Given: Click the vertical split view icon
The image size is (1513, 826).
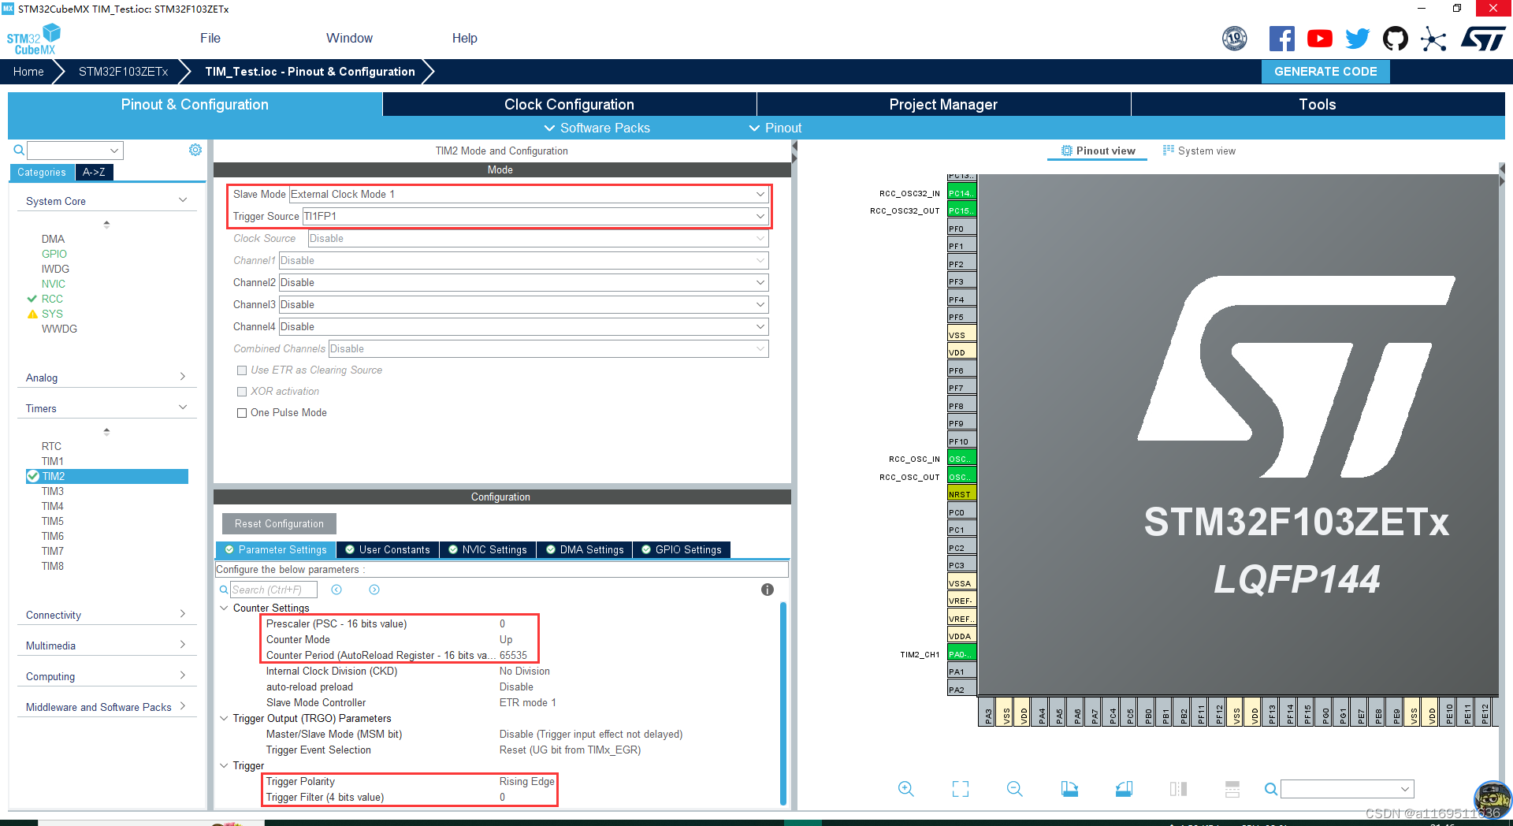Looking at the screenshot, I should (1178, 789).
